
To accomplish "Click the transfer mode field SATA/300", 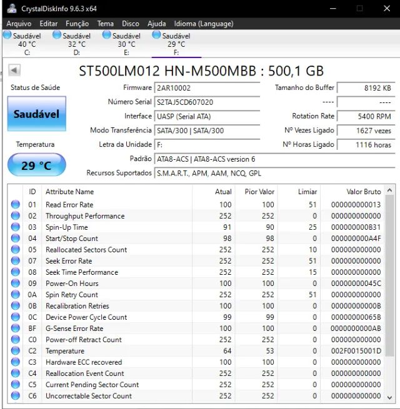I will (x=207, y=131).
